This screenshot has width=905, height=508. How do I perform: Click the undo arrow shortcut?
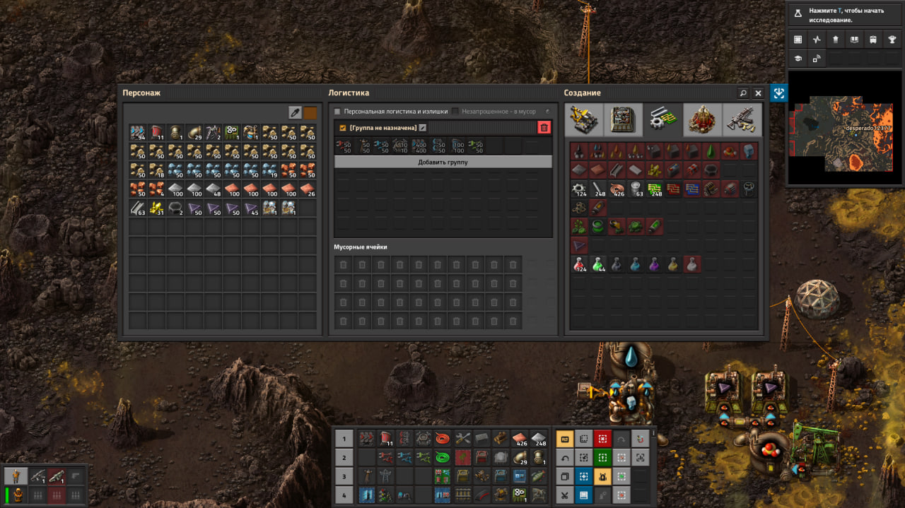click(x=566, y=457)
